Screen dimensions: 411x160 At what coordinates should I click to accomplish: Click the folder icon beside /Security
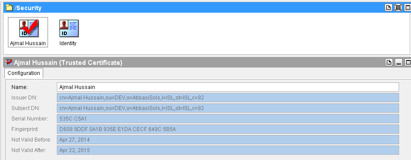point(9,7)
